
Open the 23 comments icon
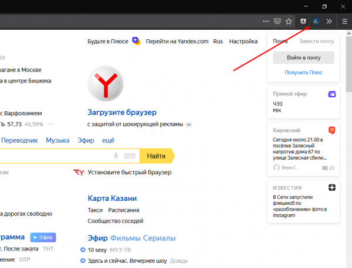click(324, 168)
